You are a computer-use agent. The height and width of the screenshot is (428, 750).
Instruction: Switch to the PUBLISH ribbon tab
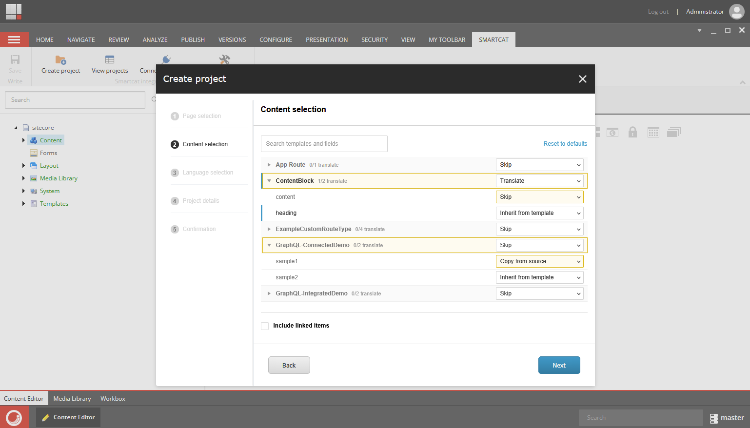pos(193,40)
